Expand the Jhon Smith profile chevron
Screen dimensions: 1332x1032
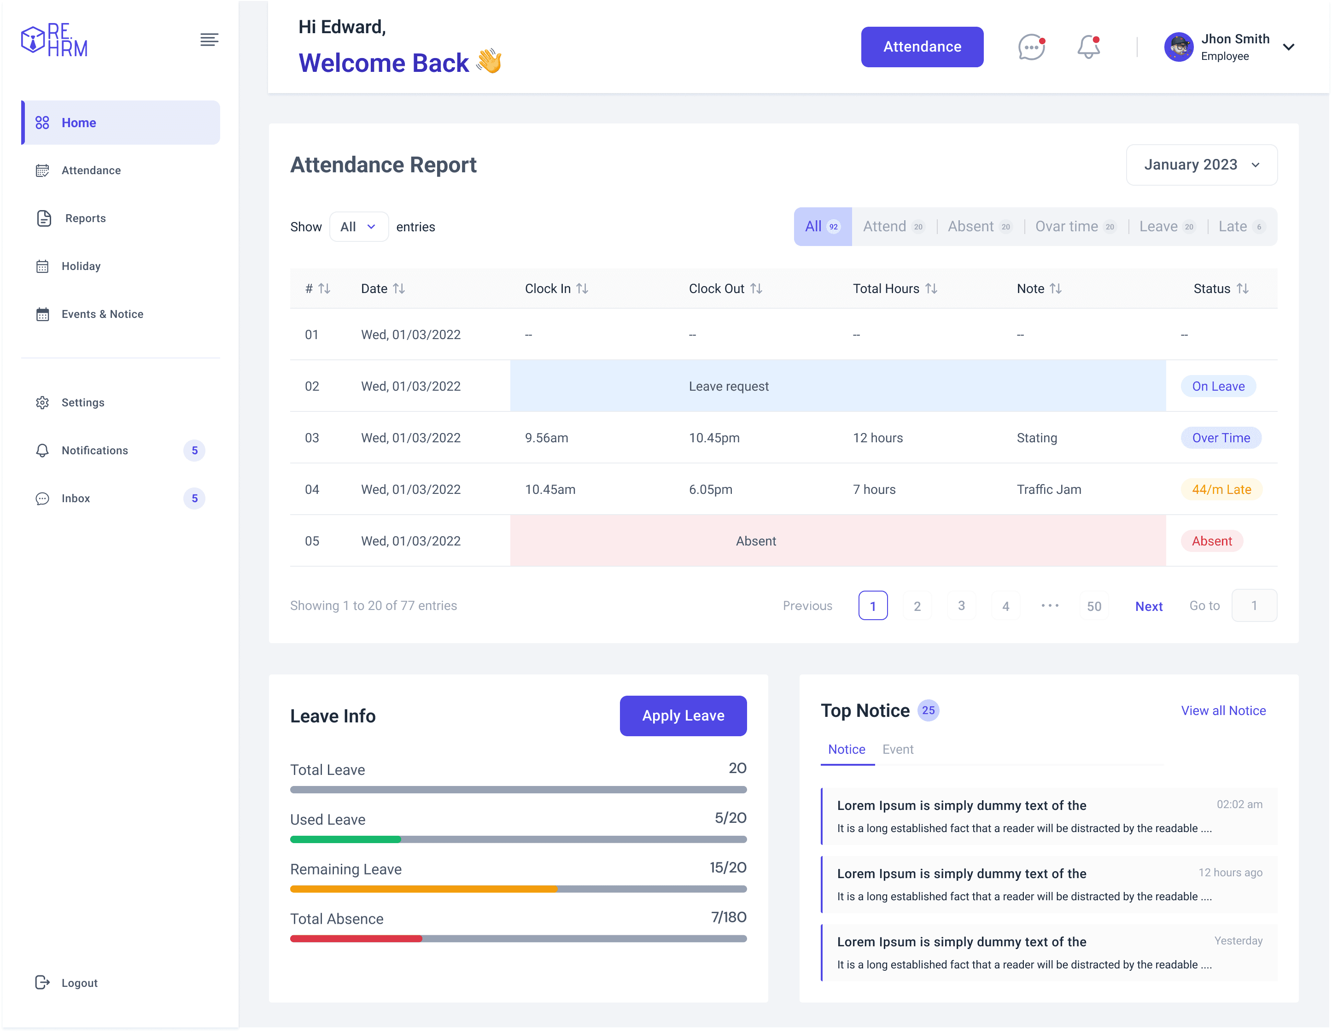coord(1288,47)
